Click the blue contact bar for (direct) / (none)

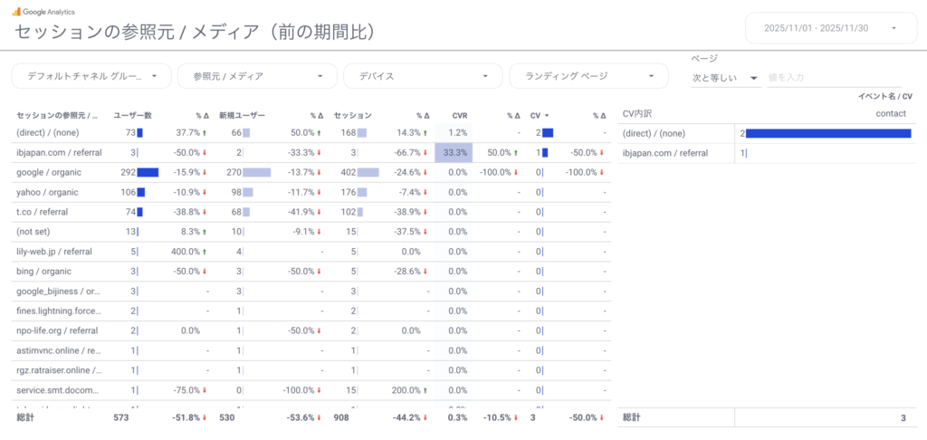(x=827, y=133)
